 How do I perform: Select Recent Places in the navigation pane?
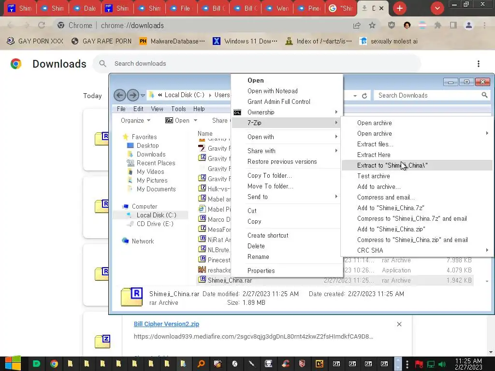[151, 163]
